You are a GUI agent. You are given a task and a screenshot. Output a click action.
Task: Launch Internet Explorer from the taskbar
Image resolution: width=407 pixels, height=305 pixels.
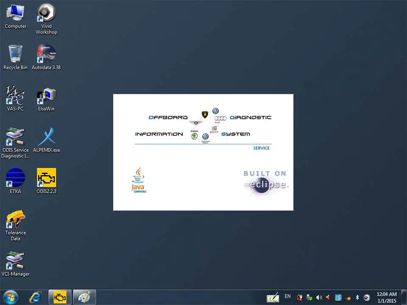pyautogui.click(x=35, y=297)
